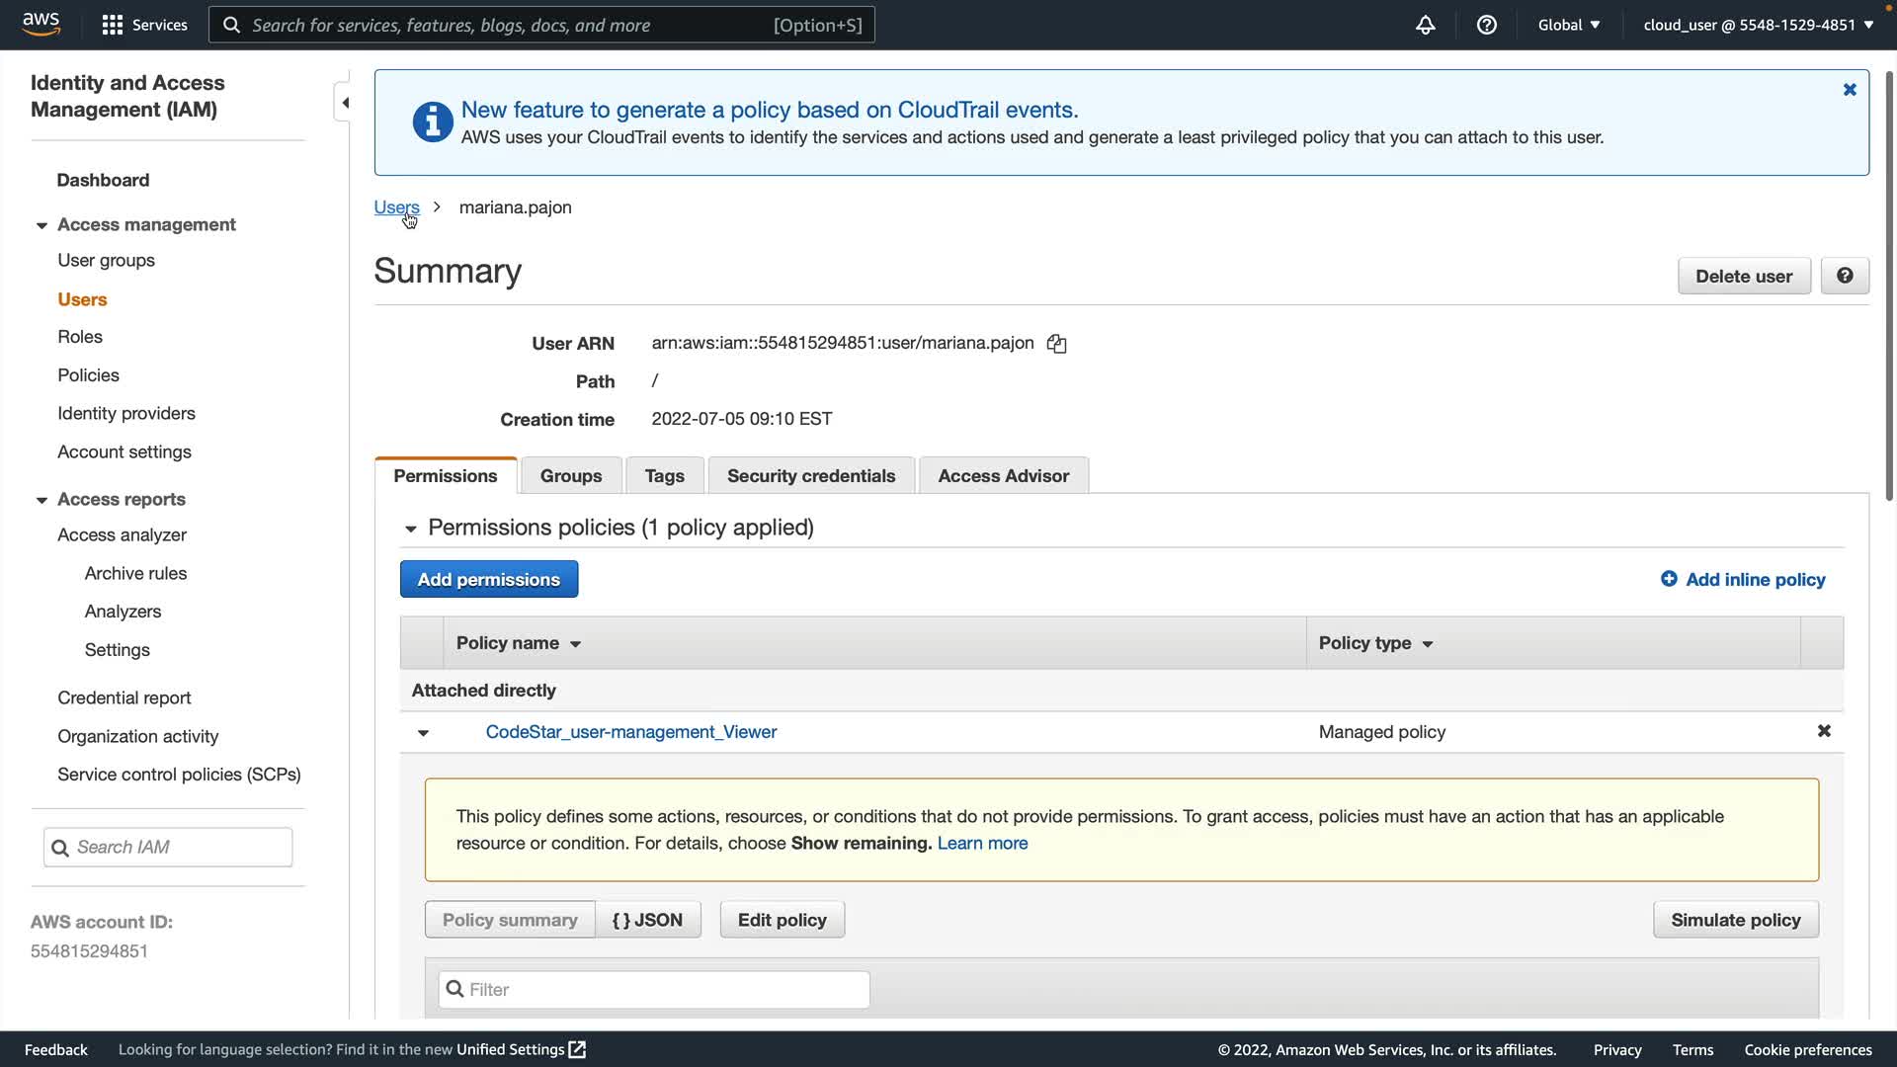Viewport: 1897px width, 1067px height.
Task: Select the Policy summary view
Action: coord(510,920)
